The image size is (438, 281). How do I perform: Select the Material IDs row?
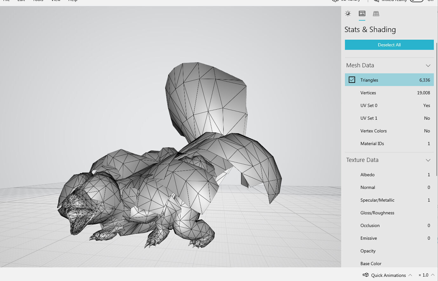pyautogui.click(x=389, y=144)
